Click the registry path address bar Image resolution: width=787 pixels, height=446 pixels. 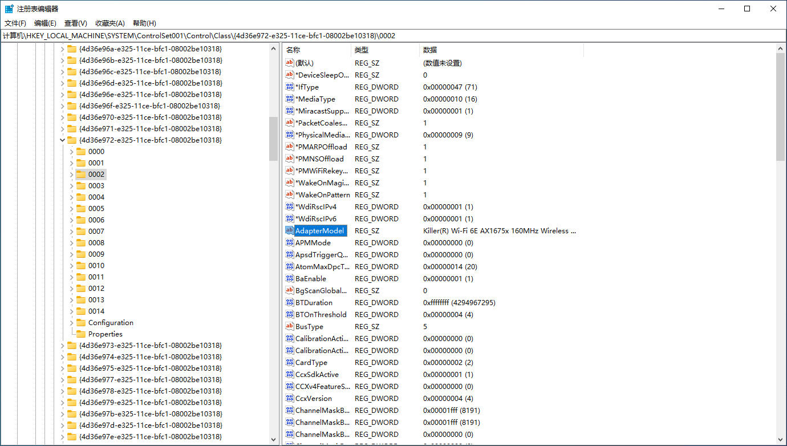[x=393, y=35]
